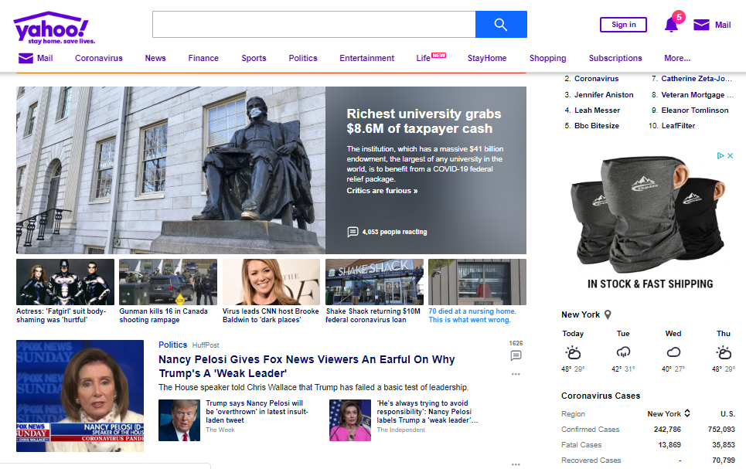Open Mail via top-right envelope icon
Screen dimensions: 746x469
tap(701, 25)
